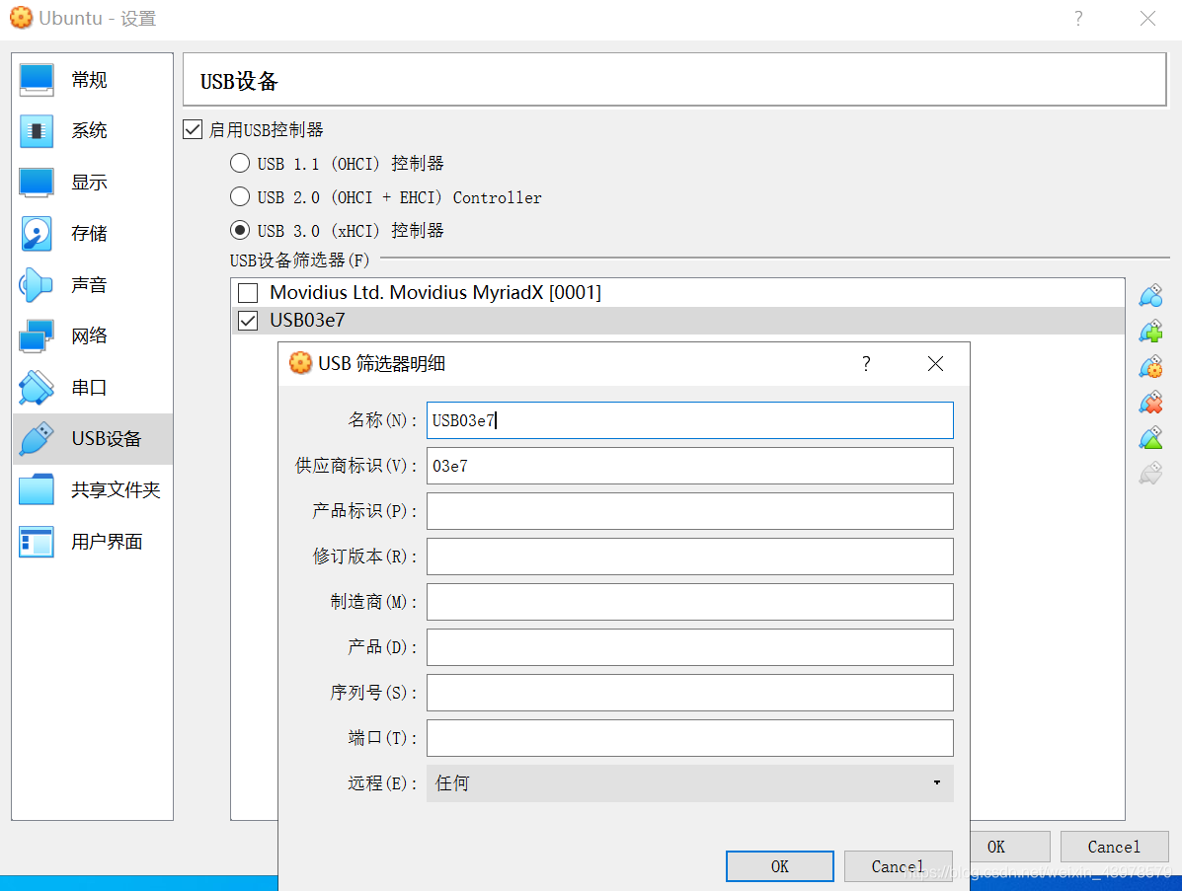
Task: Open the 显示 (Display) settings section
Action: [x=92, y=183]
